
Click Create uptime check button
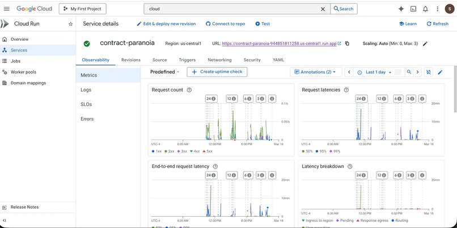point(217,71)
